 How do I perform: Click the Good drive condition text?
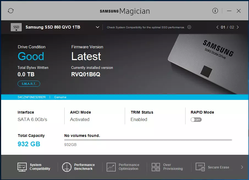(31, 56)
